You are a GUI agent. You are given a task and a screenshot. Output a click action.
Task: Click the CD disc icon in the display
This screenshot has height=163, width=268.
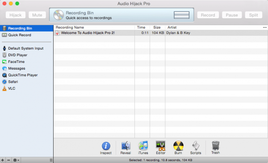coord(59,15)
